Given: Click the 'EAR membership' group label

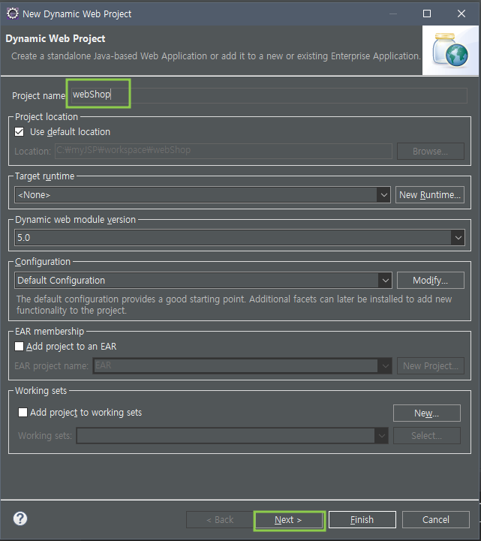Looking at the screenshot, I should [50, 332].
